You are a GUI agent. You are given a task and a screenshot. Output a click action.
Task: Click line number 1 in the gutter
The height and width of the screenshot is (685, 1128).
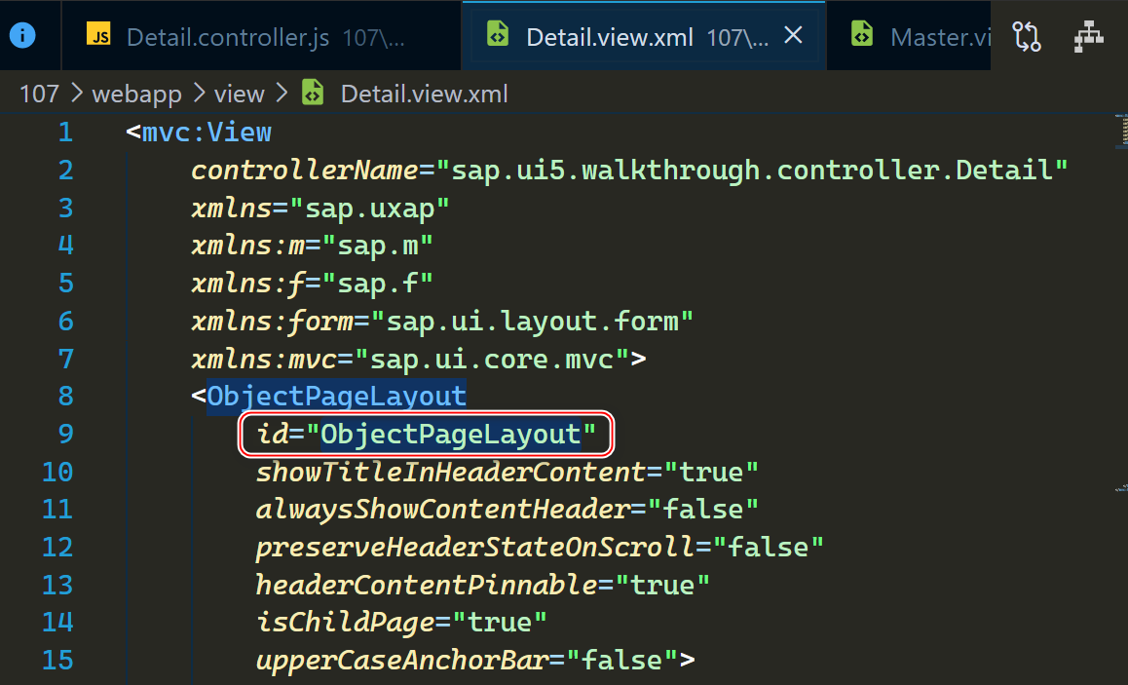pyautogui.click(x=65, y=133)
